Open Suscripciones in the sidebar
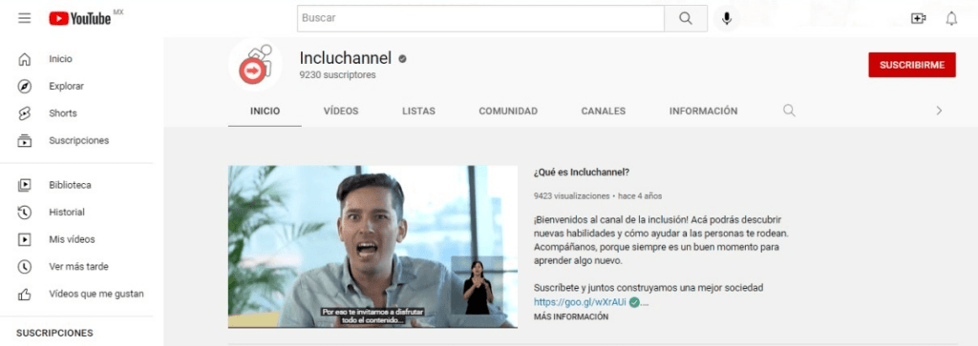The width and height of the screenshot is (978, 346). click(79, 141)
